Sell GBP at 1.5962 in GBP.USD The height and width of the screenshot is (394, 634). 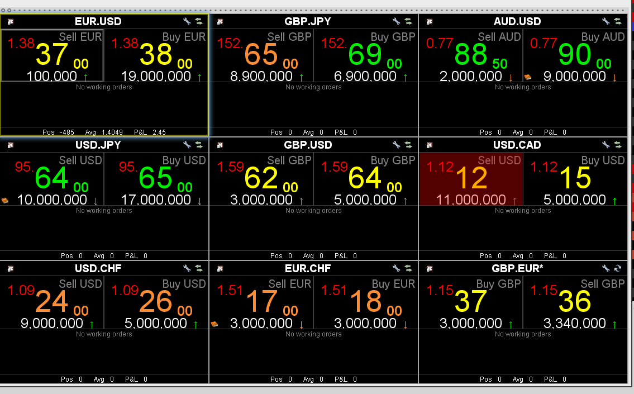point(261,179)
